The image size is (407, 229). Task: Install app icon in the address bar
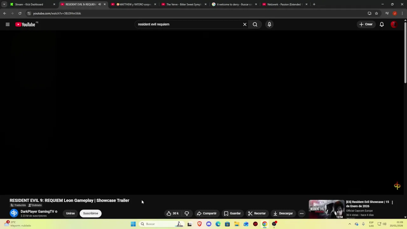(369, 13)
